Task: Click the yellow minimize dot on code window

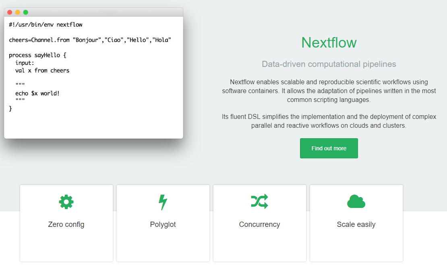Action: pyautogui.click(x=18, y=12)
